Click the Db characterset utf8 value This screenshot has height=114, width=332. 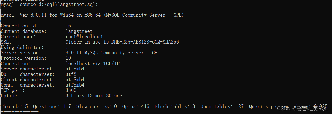click(71, 74)
